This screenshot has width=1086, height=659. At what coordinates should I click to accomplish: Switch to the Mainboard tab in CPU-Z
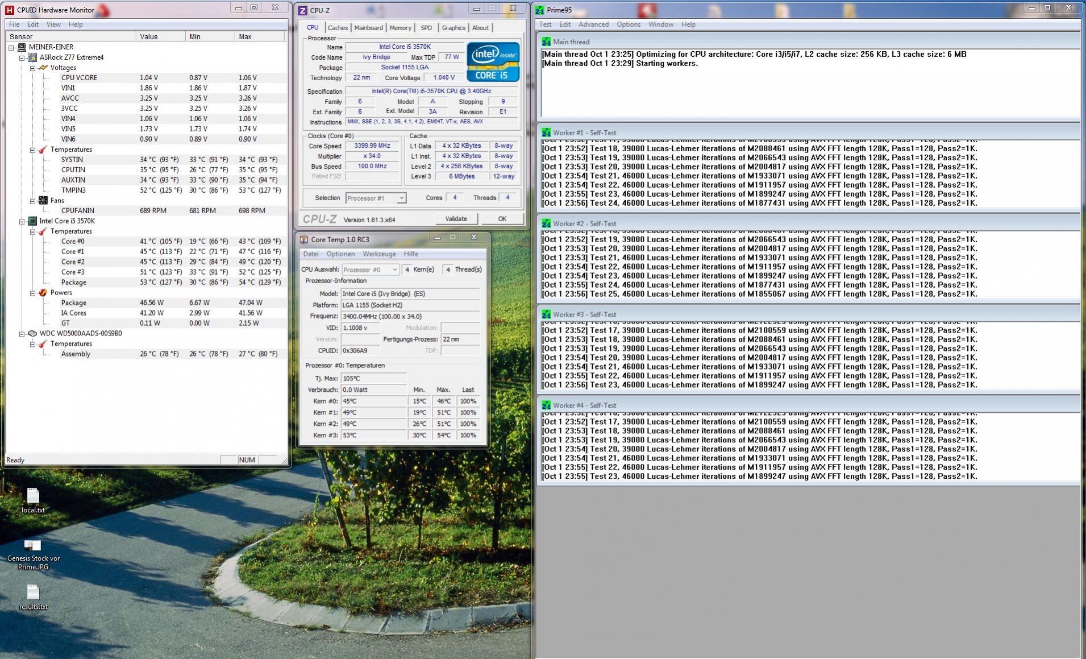[x=368, y=28]
